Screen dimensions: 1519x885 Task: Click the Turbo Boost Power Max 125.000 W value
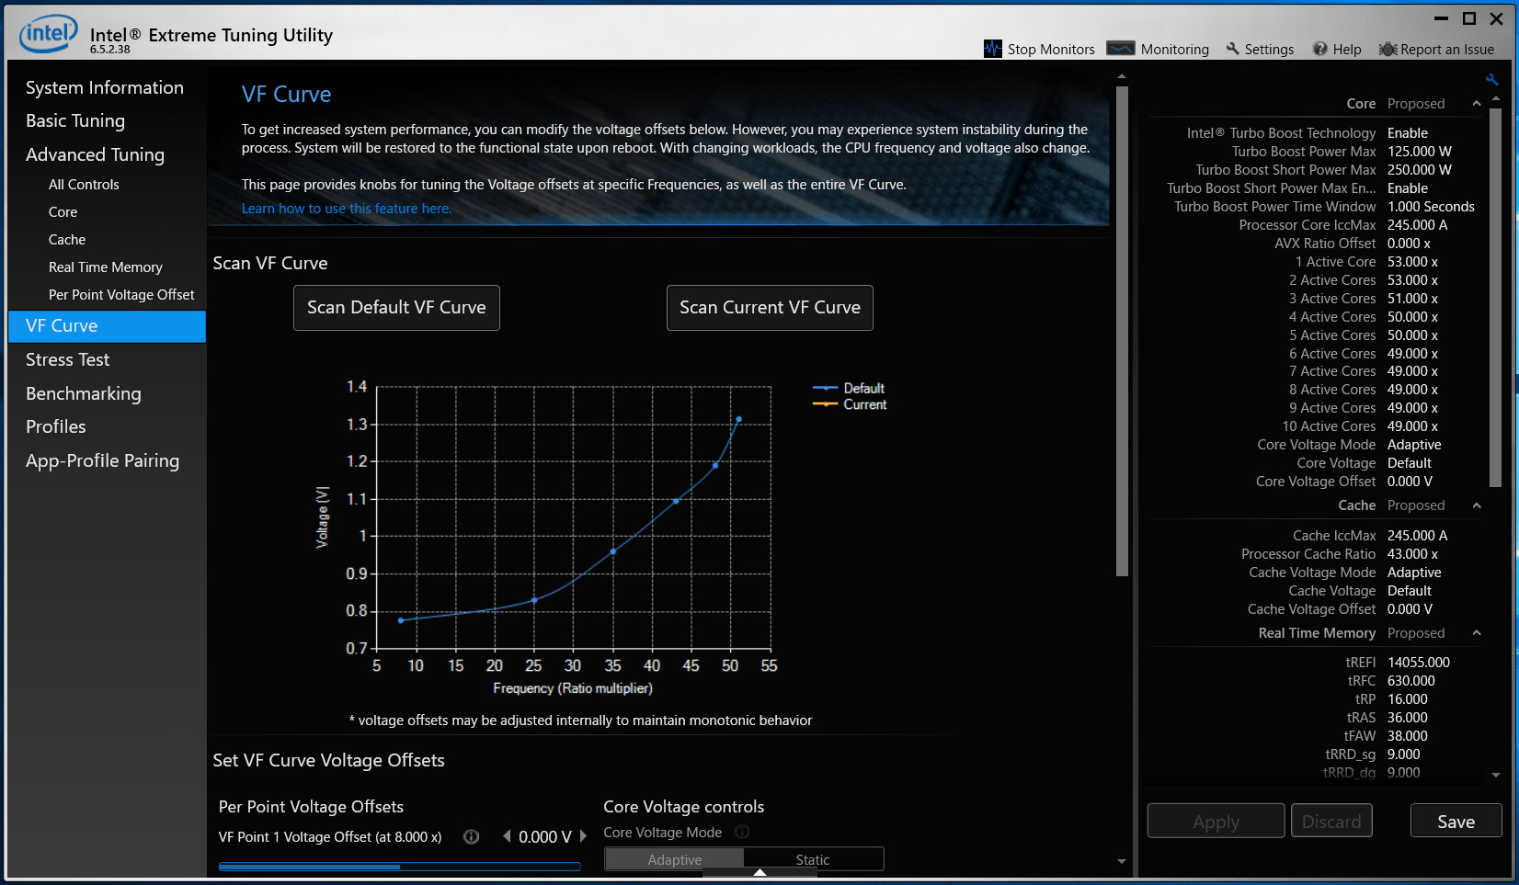click(x=1419, y=152)
